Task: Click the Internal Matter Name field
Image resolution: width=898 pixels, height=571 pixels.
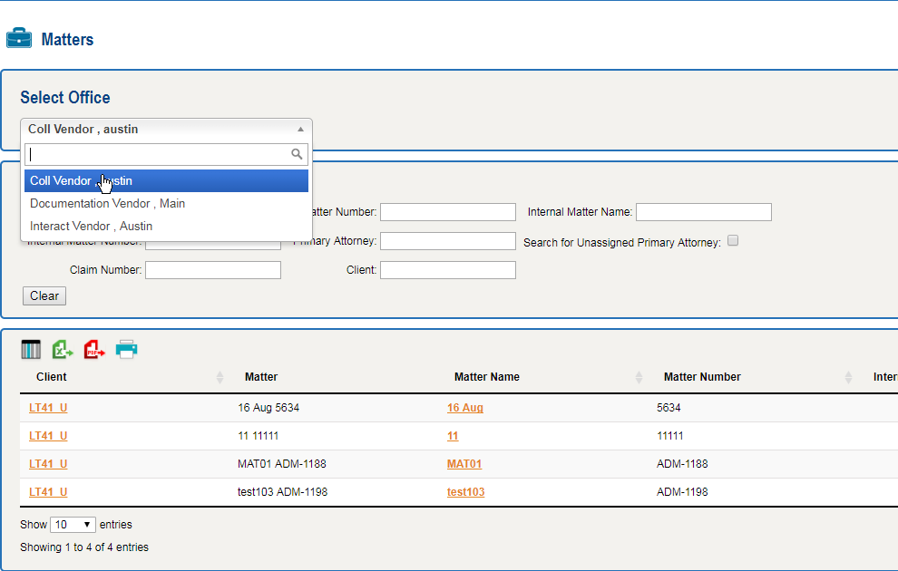Action: (703, 212)
